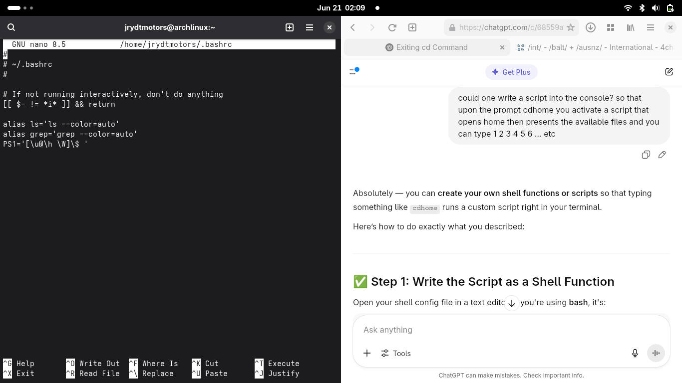Click the ^F Where Is shortcut
This screenshot has width=682, height=383.
pos(153,364)
